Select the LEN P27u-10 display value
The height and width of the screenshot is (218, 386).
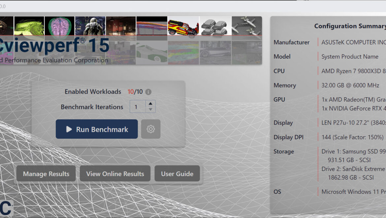click(x=354, y=123)
